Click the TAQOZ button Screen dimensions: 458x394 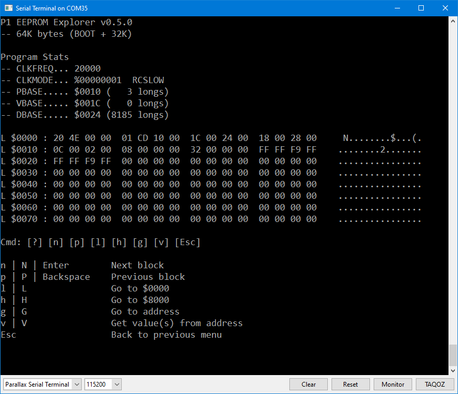(435, 385)
